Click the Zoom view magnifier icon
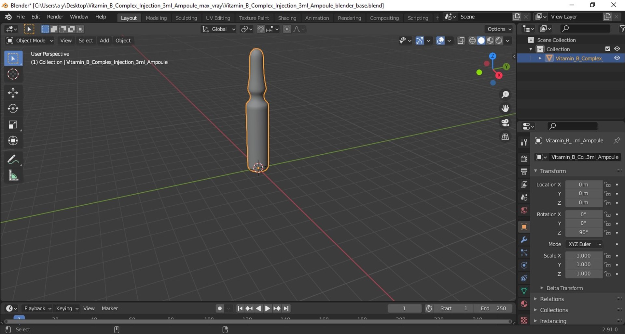The width and height of the screenshot is (625, 334). (505, 95)
